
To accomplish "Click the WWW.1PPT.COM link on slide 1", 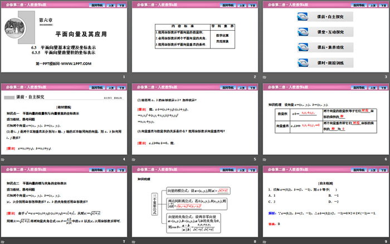I will pyautogui.click(x=81, y=64).
